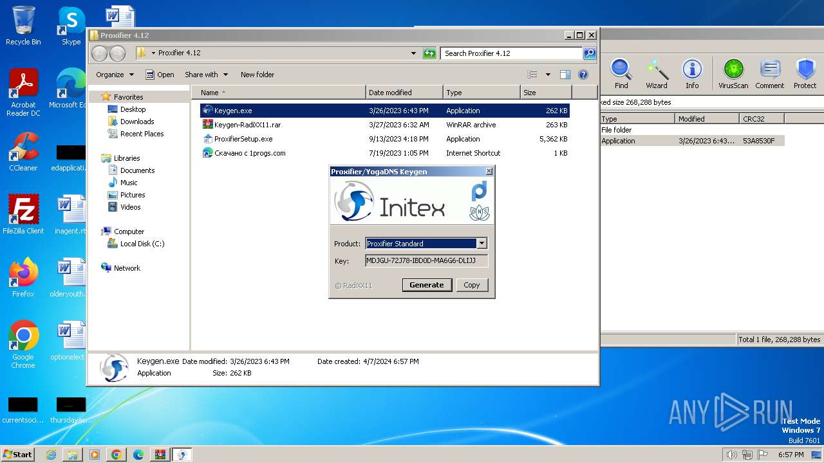Viewport: 824px width, 463px height.
Task: Click the Search Proxifier 4.12 field
Action: pyautogui.click(x=512, y=53)
